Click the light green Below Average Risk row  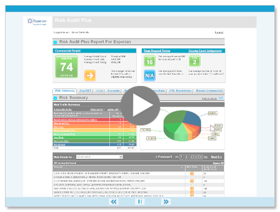[95, 134]
